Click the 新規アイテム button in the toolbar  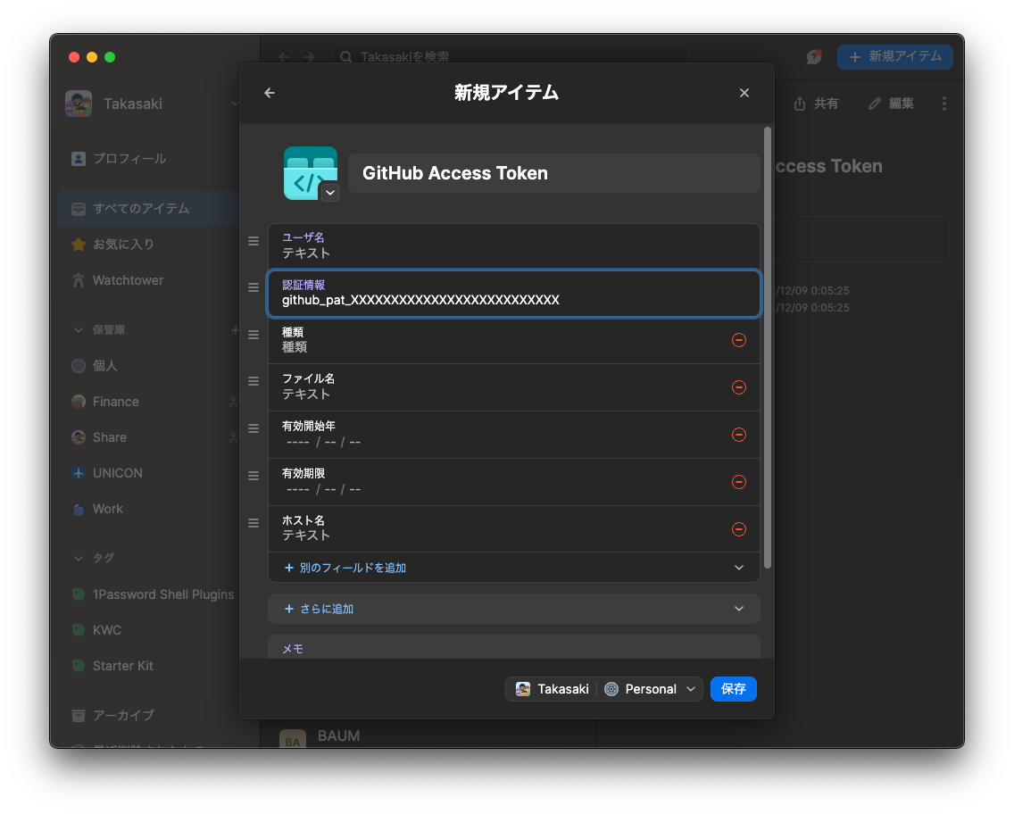pos(895,57)
